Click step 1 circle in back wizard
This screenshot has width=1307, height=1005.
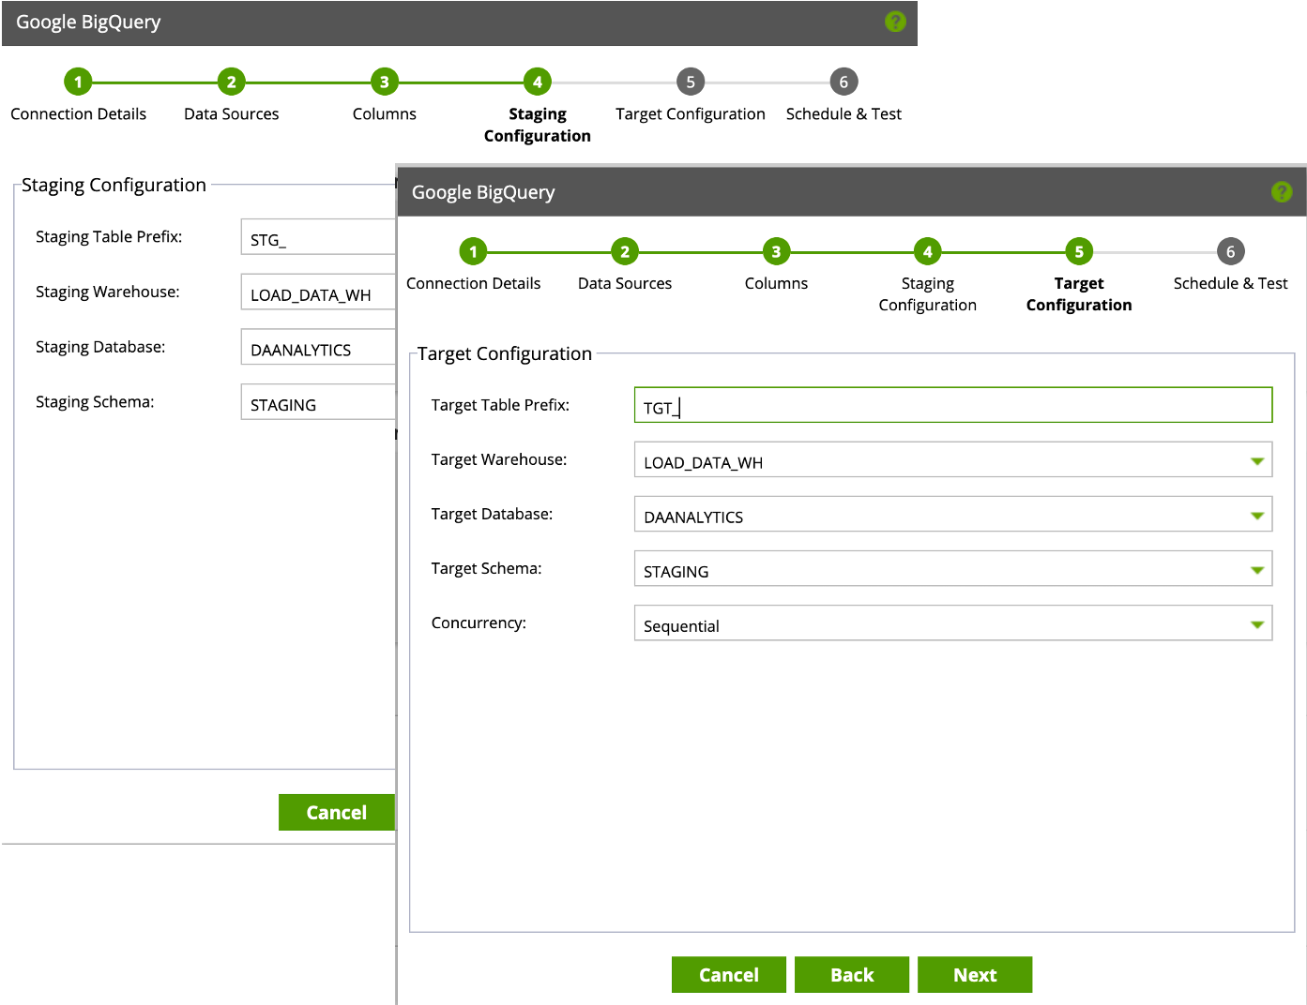pyautogui.click(x=78, y=82)
